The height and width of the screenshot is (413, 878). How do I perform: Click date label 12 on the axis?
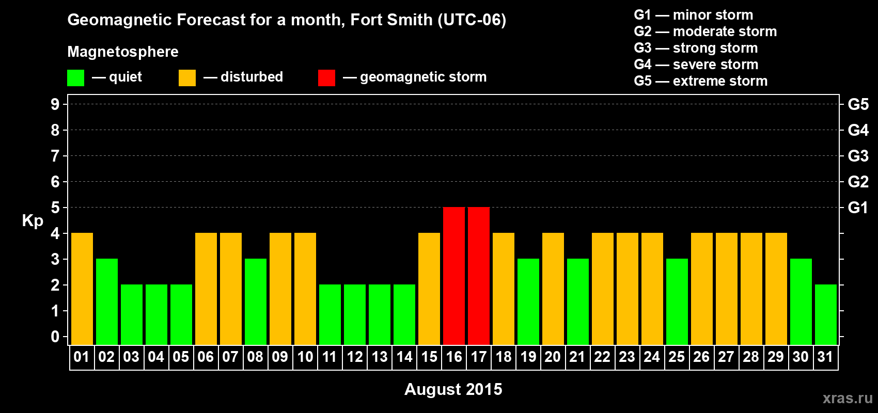pyautogui.click(x=355, y=357)
